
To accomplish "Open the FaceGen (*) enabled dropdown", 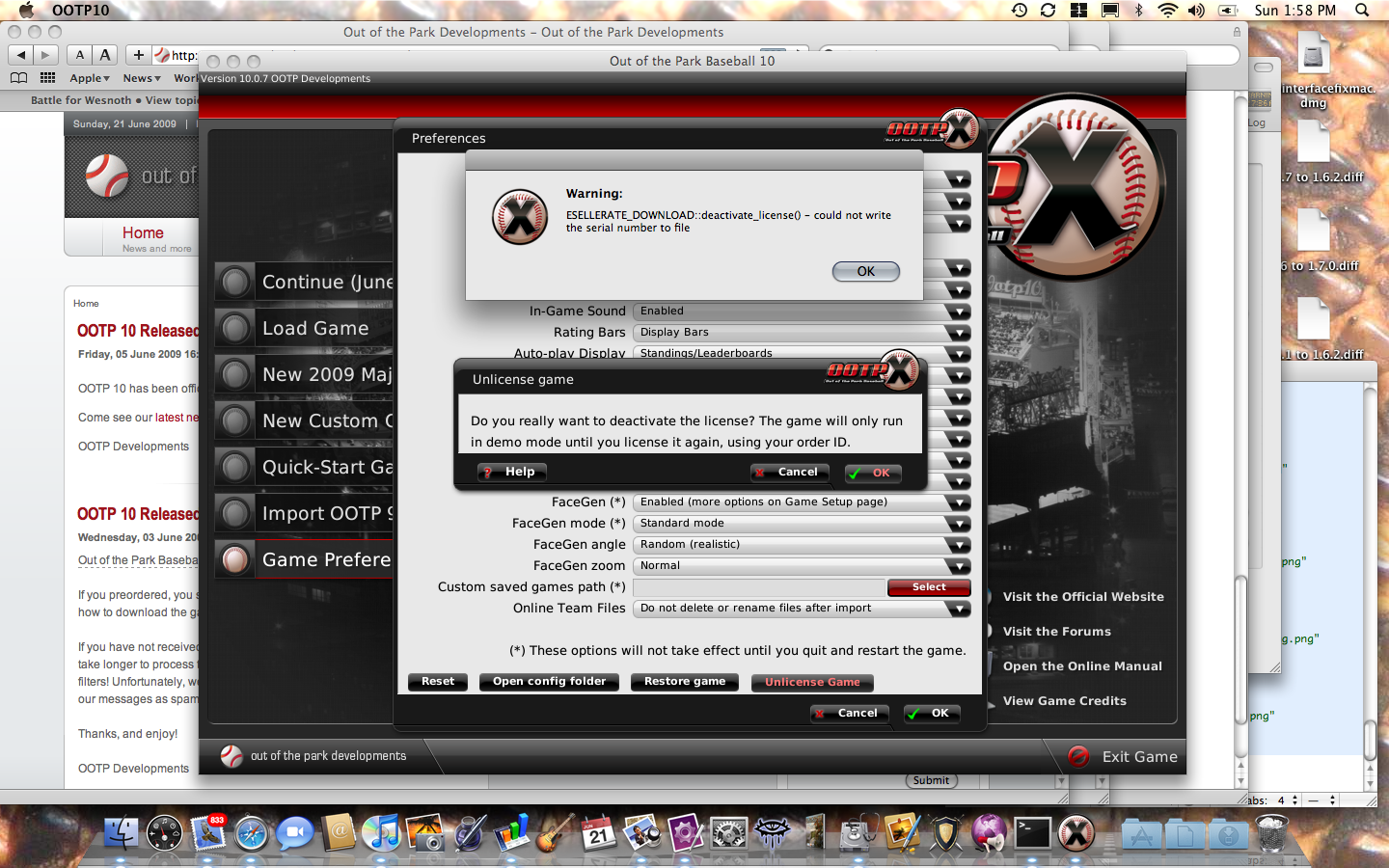I will pos(802,502).
